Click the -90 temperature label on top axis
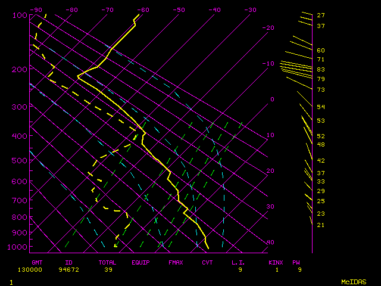Image resolution: width=381 pixels, height=286 pixels. (36, 10)
